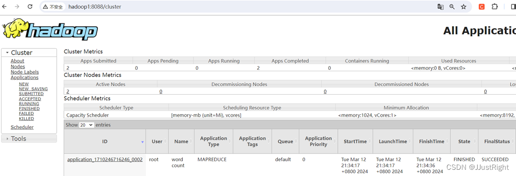Click the red C extension icon
516x176 pixels.
point(481,7)
